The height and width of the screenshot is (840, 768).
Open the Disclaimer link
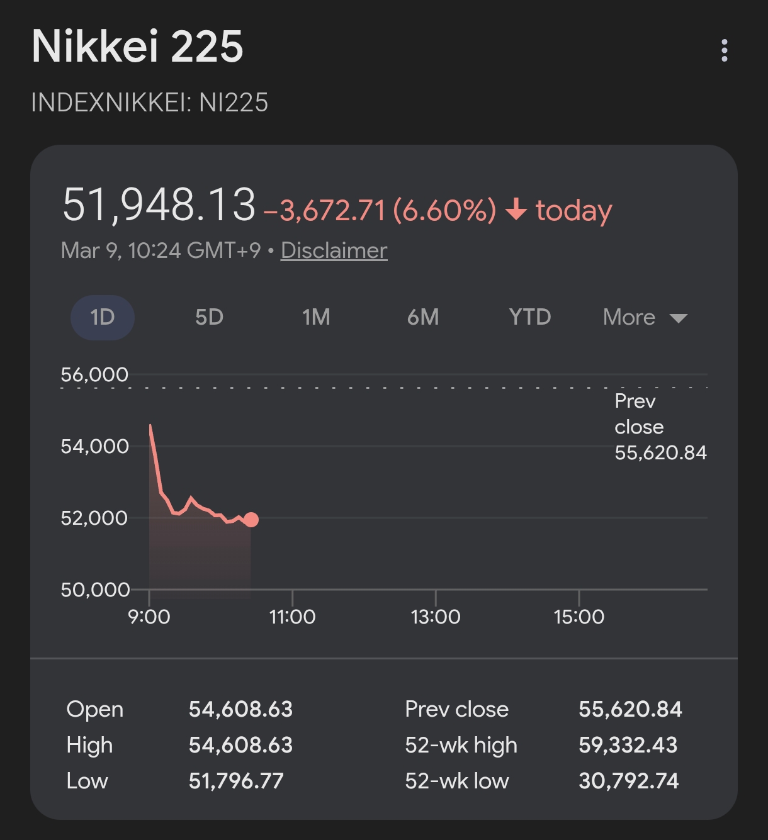click(334, 250)
